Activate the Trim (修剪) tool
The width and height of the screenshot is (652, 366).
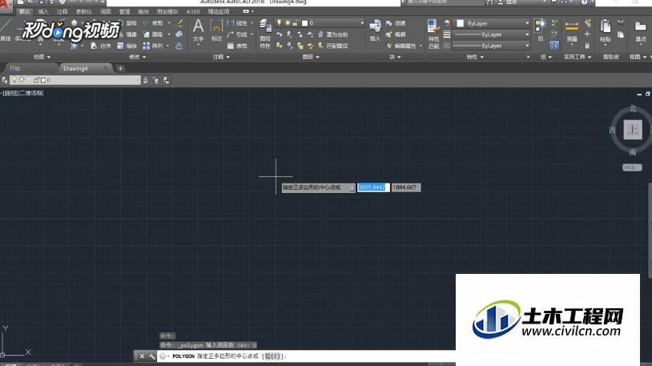(x=153, y=23)
